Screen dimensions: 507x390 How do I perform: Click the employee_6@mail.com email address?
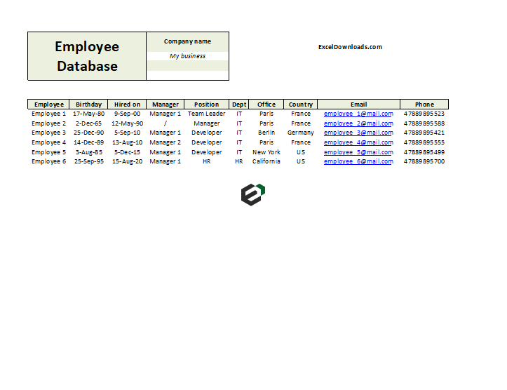[358, 161]
